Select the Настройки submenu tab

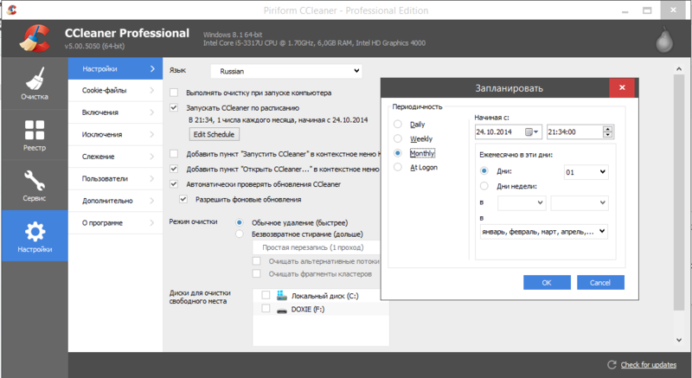(x=116, y=69)
